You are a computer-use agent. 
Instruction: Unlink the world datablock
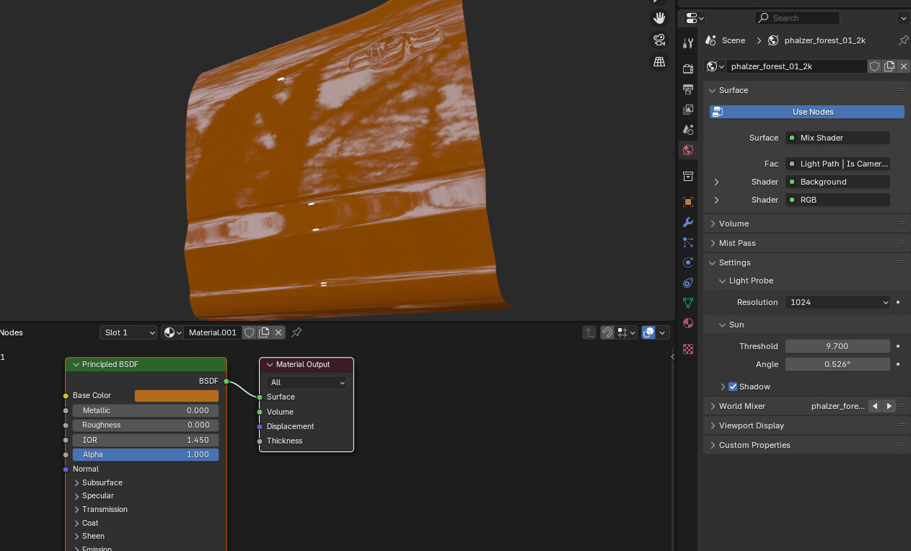[x=904, y=66]
